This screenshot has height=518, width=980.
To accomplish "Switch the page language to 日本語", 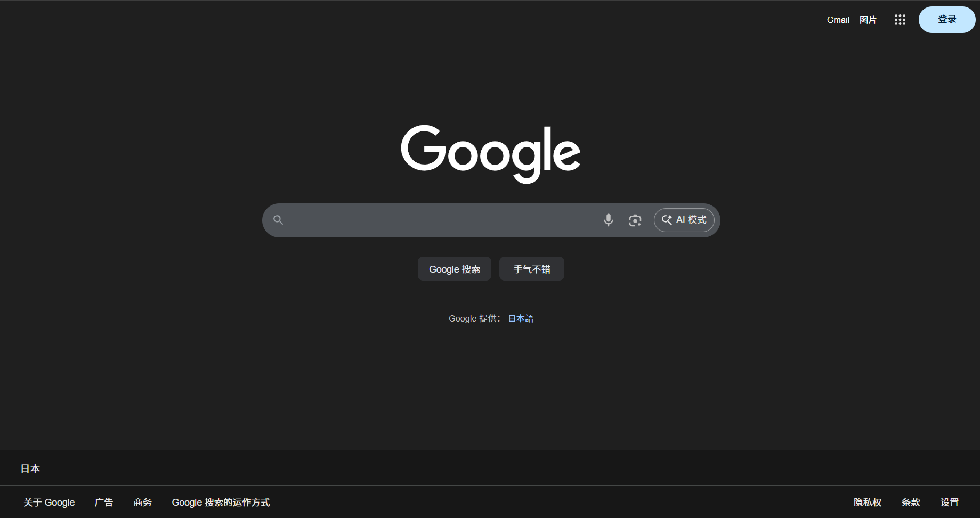I will click(x=520, y=318).
